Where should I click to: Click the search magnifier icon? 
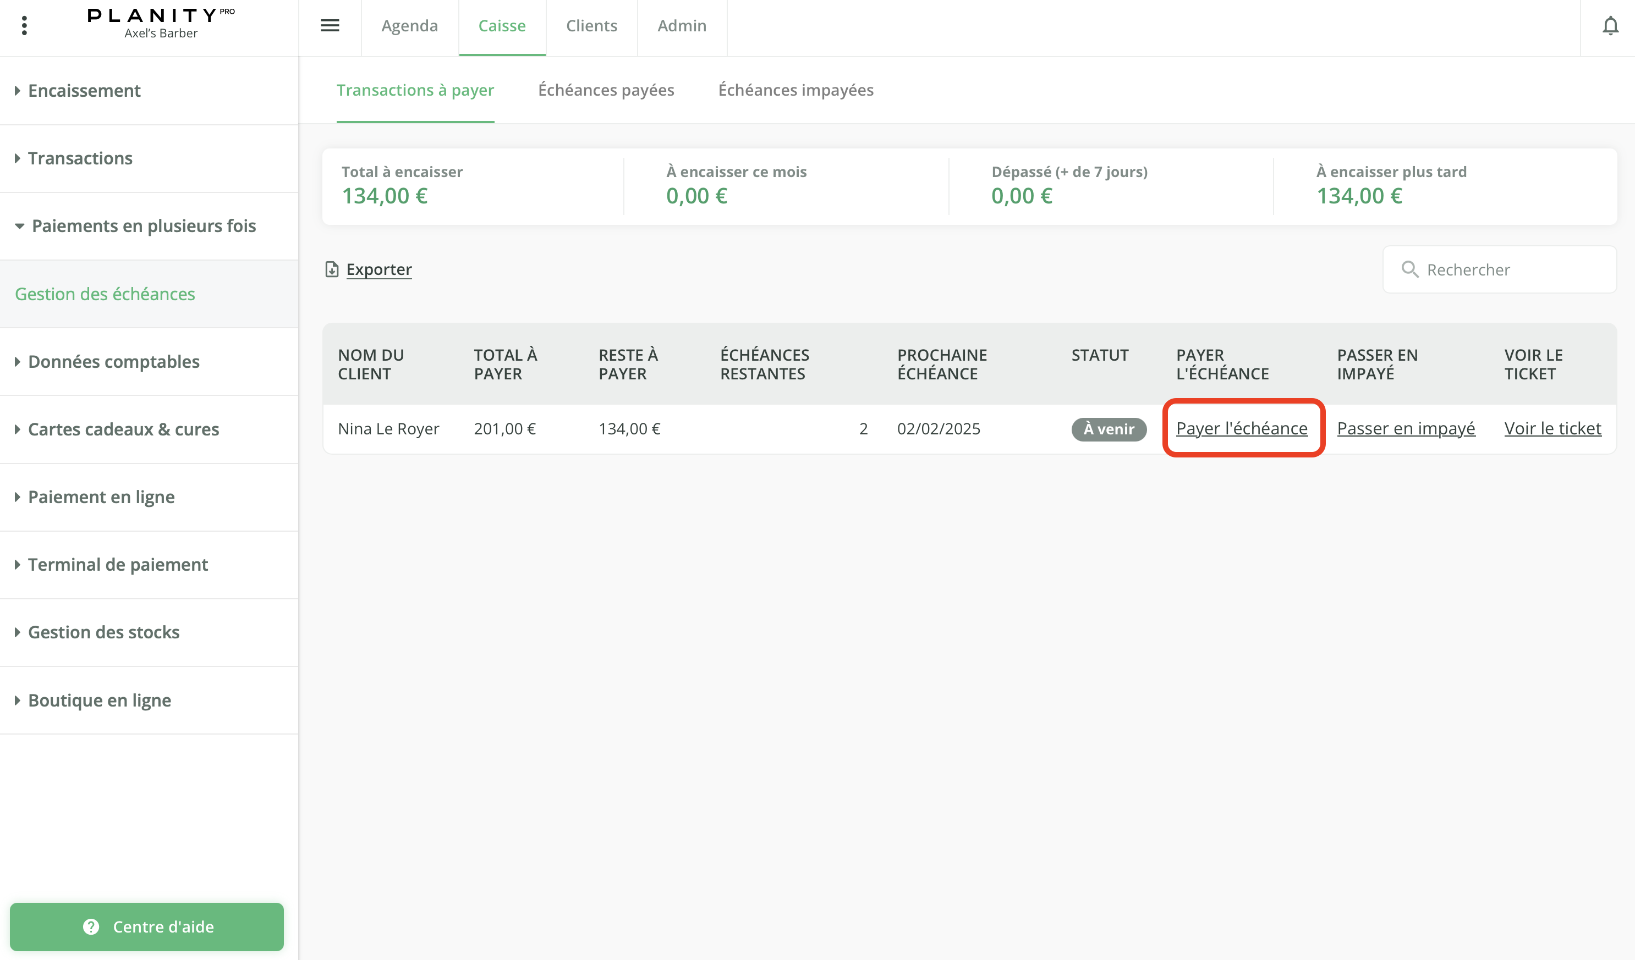tap(1409, 269)
